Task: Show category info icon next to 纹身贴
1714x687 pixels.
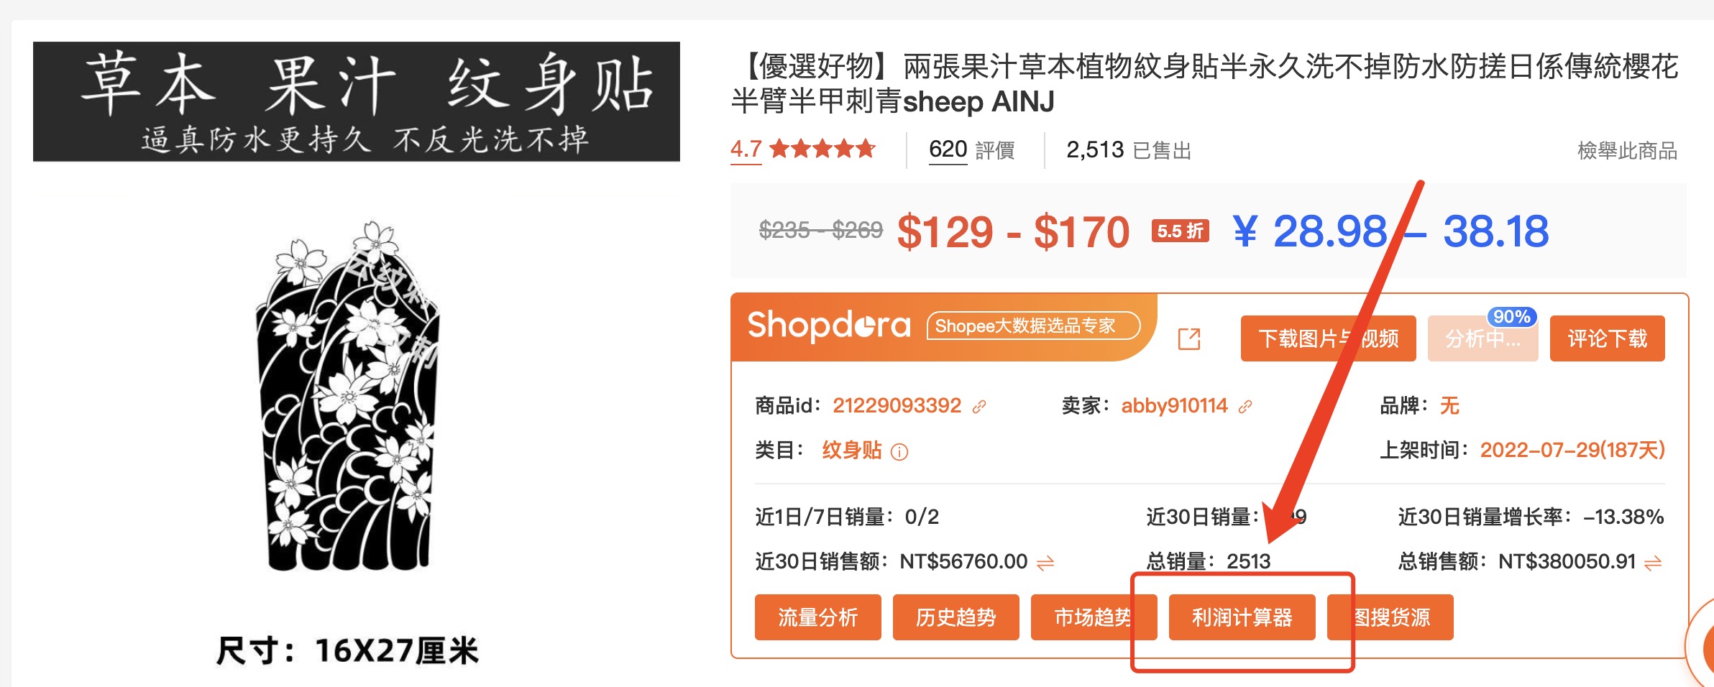Action: point(899,451)
